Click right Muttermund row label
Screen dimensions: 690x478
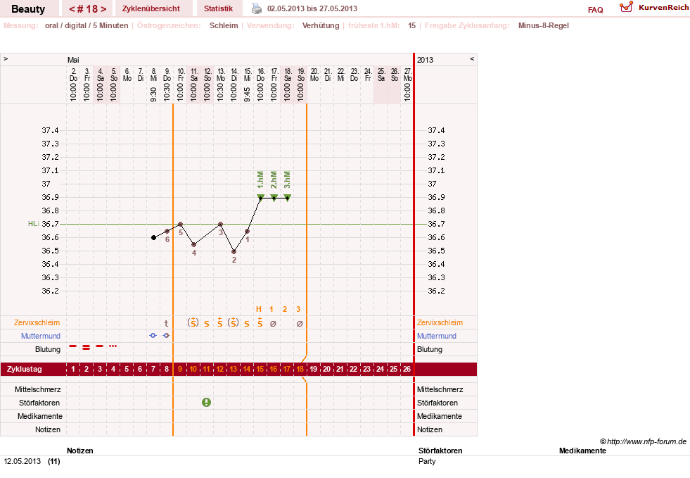click(x=437, y=336)
